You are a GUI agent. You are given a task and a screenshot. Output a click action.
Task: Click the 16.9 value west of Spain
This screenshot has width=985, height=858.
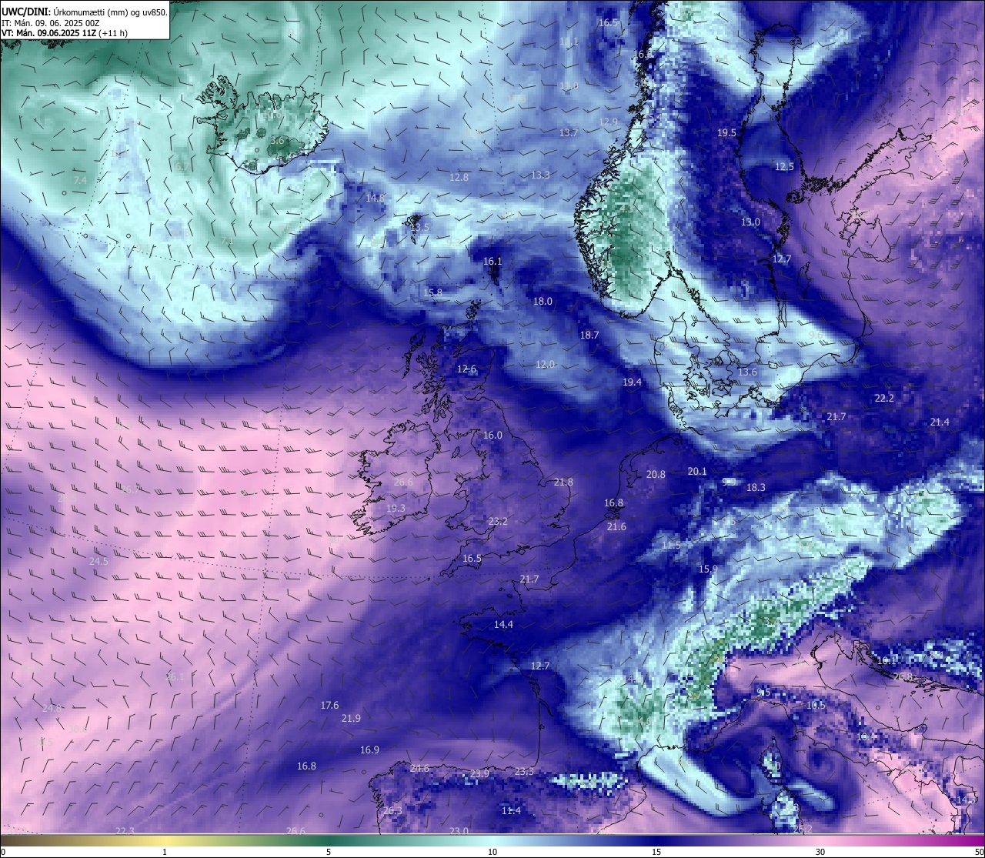[369, 750]
